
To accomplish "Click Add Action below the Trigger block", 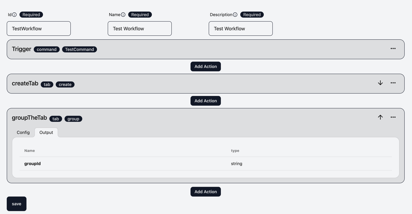I will click(205, 66).
